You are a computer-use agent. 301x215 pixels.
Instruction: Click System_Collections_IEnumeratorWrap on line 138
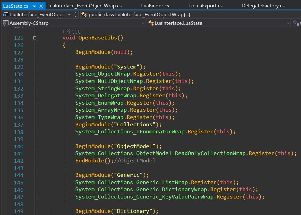130,132
